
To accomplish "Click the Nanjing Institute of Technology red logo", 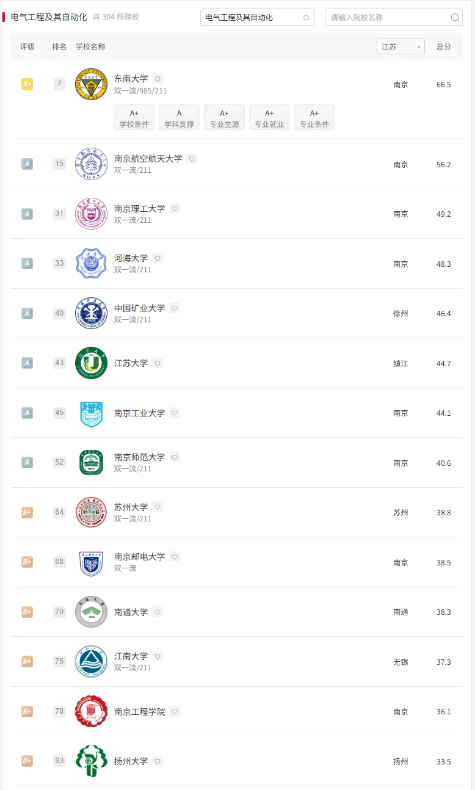I will [x=91, y=711].
